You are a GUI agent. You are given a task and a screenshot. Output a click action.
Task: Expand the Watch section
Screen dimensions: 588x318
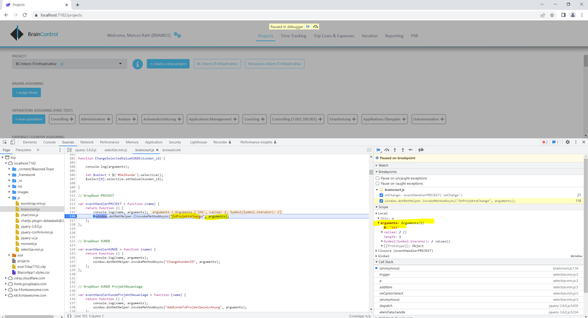click(x=383, y=165)
